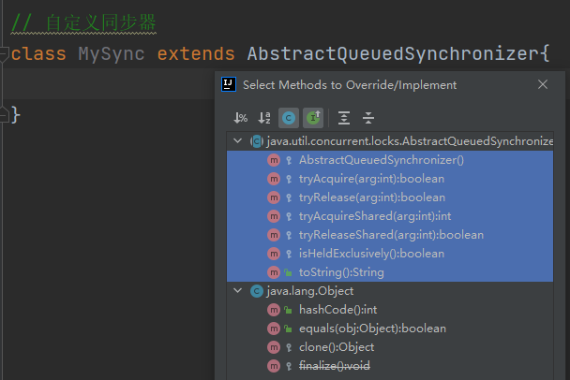Click the IntelliJ logo in dialog title

(x=229, y=84)
